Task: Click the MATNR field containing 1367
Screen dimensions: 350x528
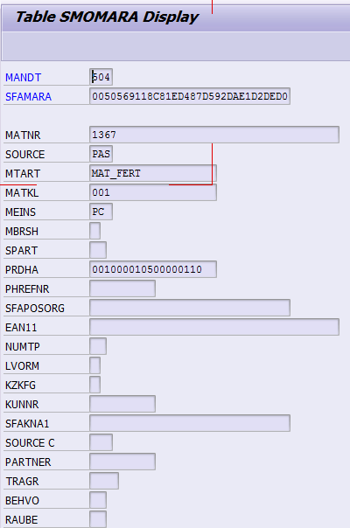Action: pyautogui.click(x=214, y=135)
